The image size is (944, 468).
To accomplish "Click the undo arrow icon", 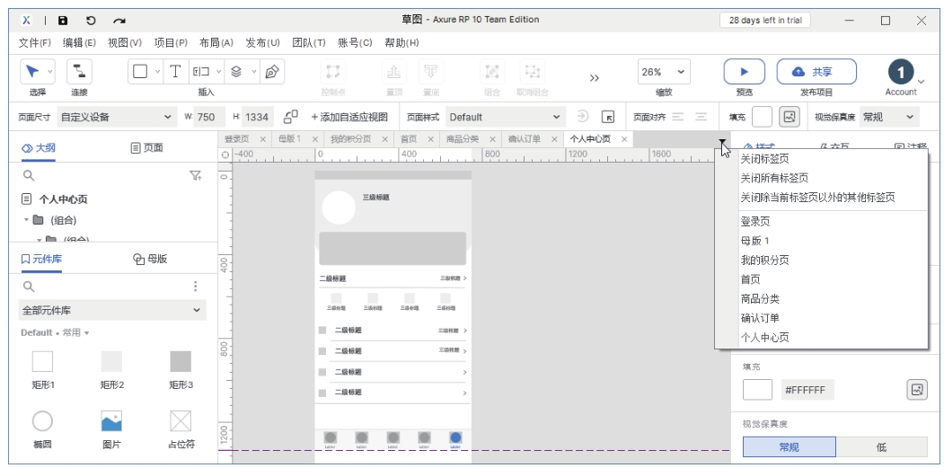I will pyautogui.click(x=91, y=20).
